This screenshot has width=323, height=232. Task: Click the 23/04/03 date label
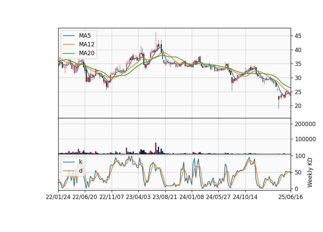(138, 197)
